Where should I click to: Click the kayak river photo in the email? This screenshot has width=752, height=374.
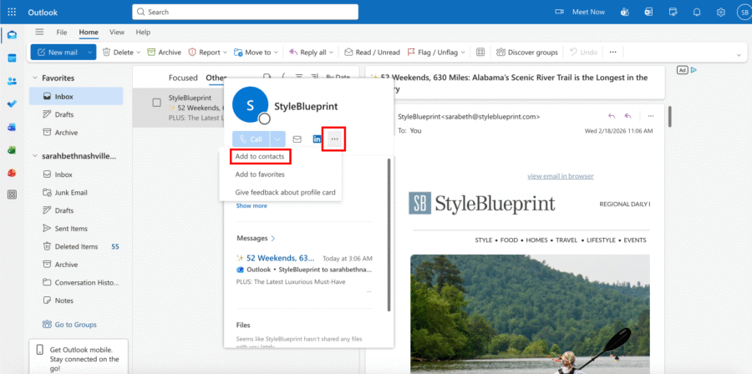pyautogui.click(x=530, y=314)
